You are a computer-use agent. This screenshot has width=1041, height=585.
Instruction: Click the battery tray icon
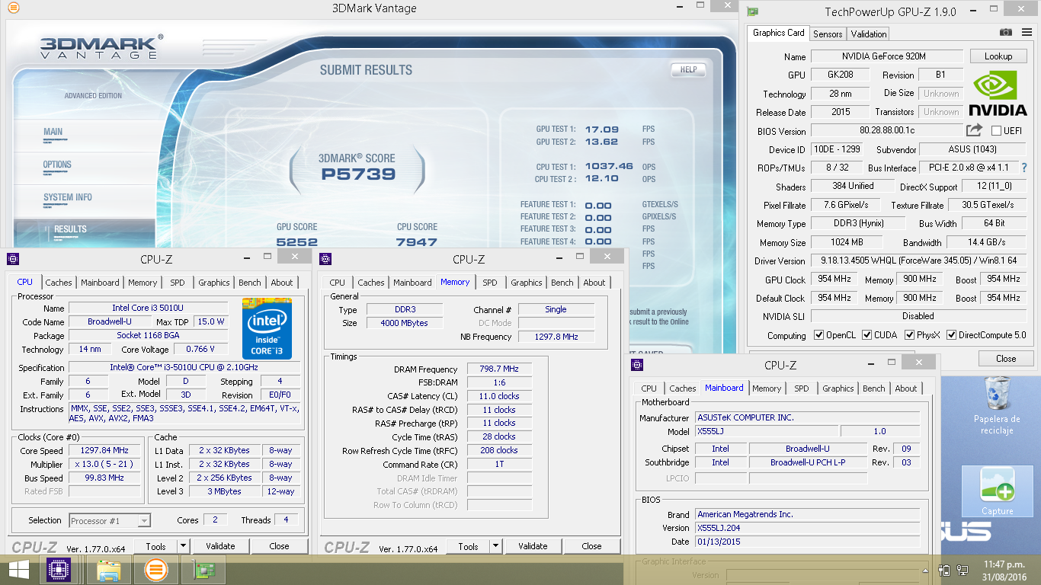coord(945,570)
